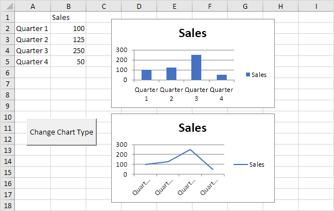This screenshot has width=334, height=211.
Task: Click the cell with value 125
Action: click(69, 39)
